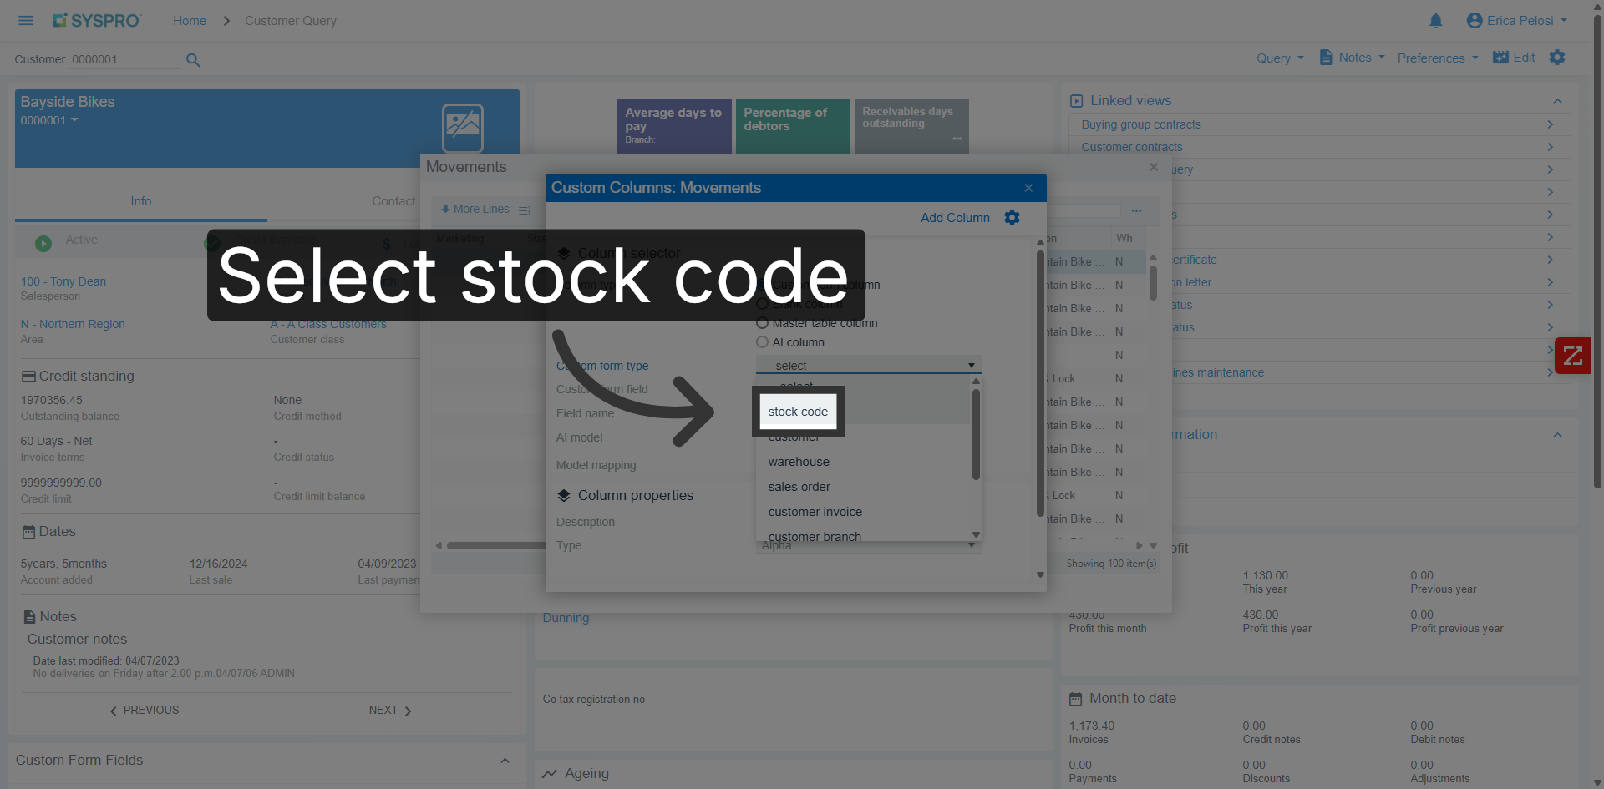
Task: Click the Notes section icon
Action: pos(29,617)
